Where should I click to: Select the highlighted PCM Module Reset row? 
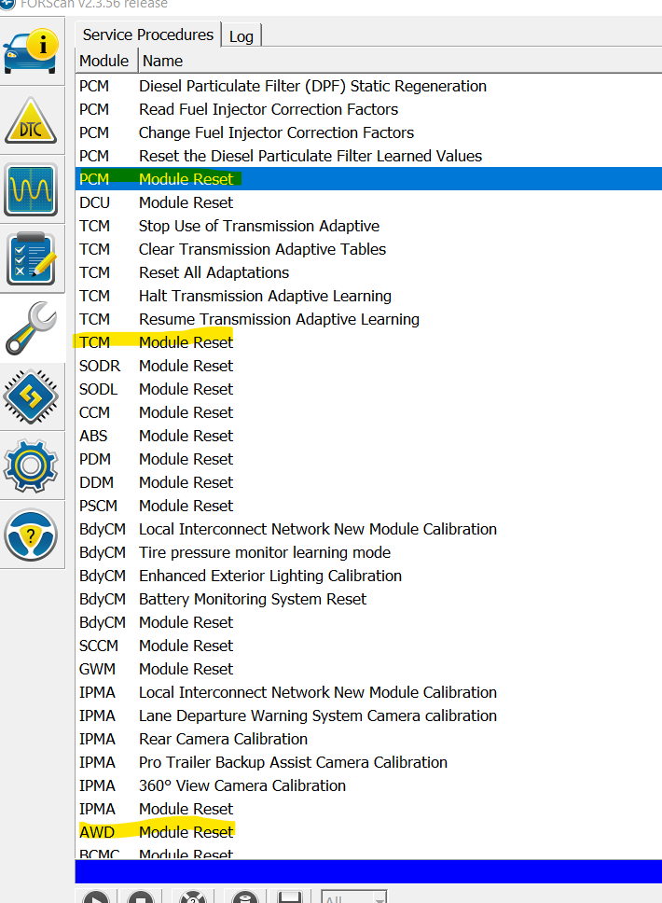[368, 179]
